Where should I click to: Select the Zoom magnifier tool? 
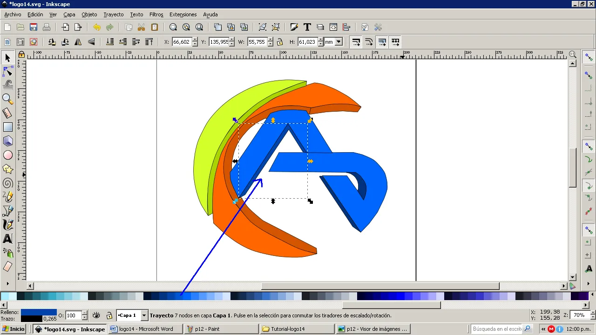pyautogui.click(x=7, y=99)
